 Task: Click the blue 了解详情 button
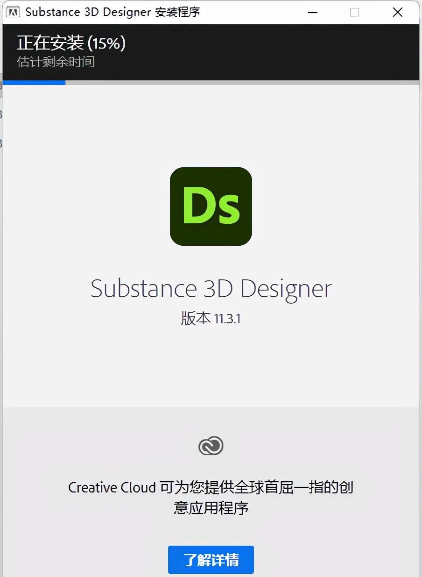tap(211, 560)
